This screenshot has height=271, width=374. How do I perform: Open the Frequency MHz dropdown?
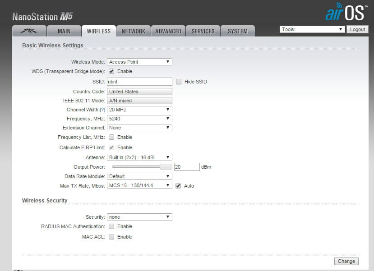tap(139, 119)
